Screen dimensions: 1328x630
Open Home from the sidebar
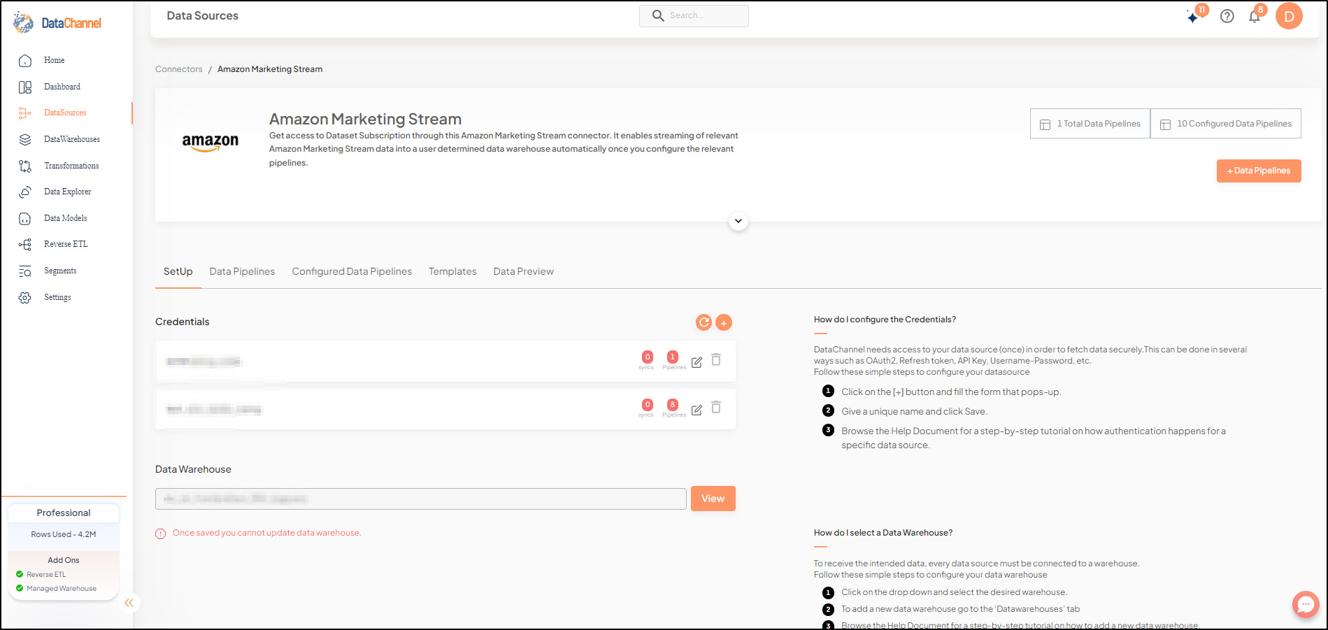click(54, 60)
